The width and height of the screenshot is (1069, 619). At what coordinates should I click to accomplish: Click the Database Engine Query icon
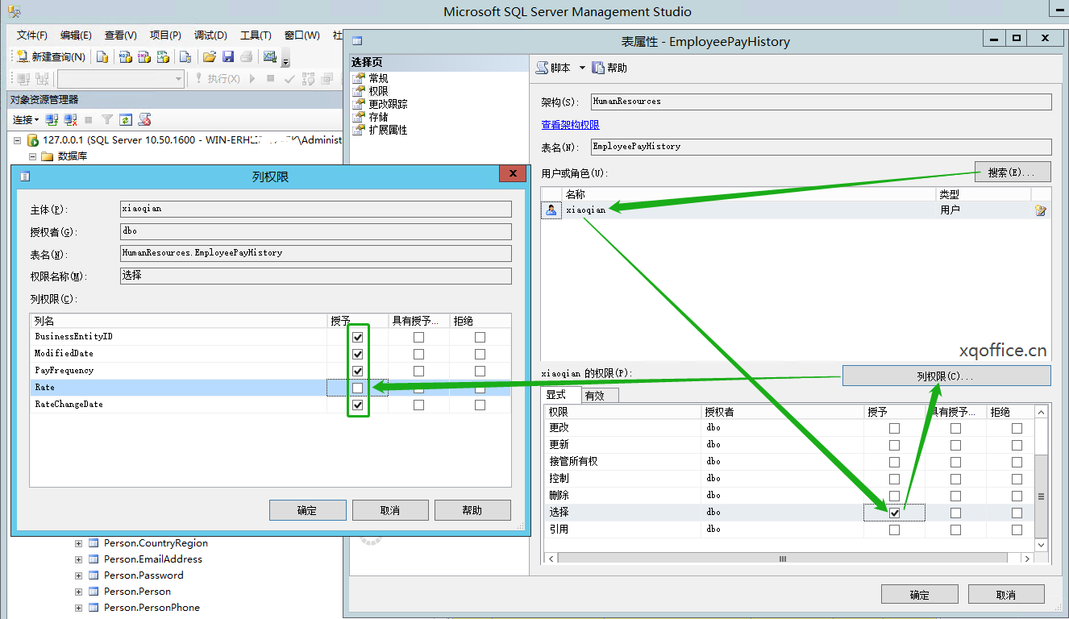tap(102, 56)
